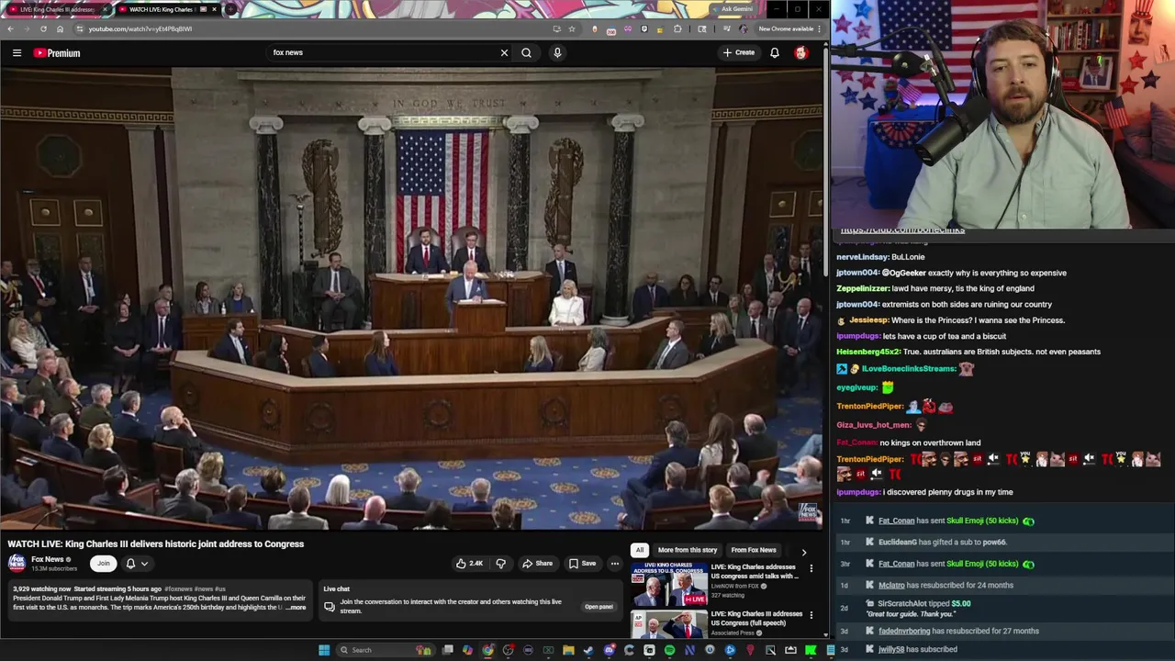Open the live chat panel
This screenshot has width=1175, height=661.
(x=599, y=607)
